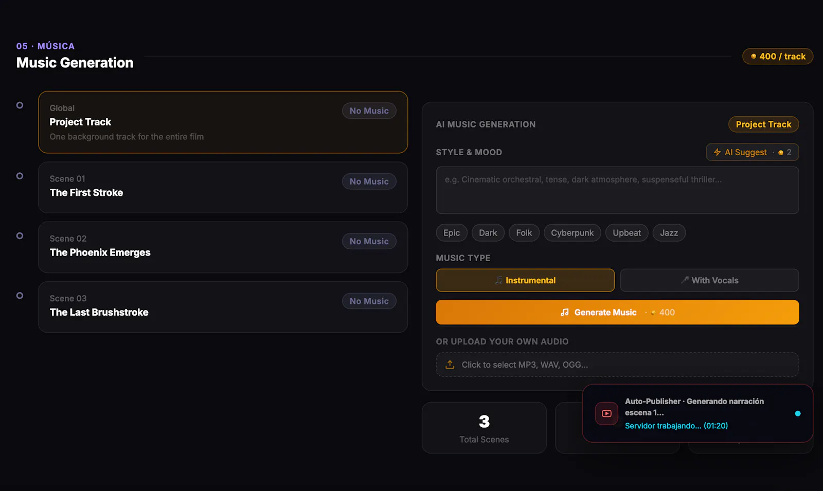823x491 pixels.
Task: Select Scene 01 The First Stroke card
Action: pyautogui.click(x=223, y=188)
